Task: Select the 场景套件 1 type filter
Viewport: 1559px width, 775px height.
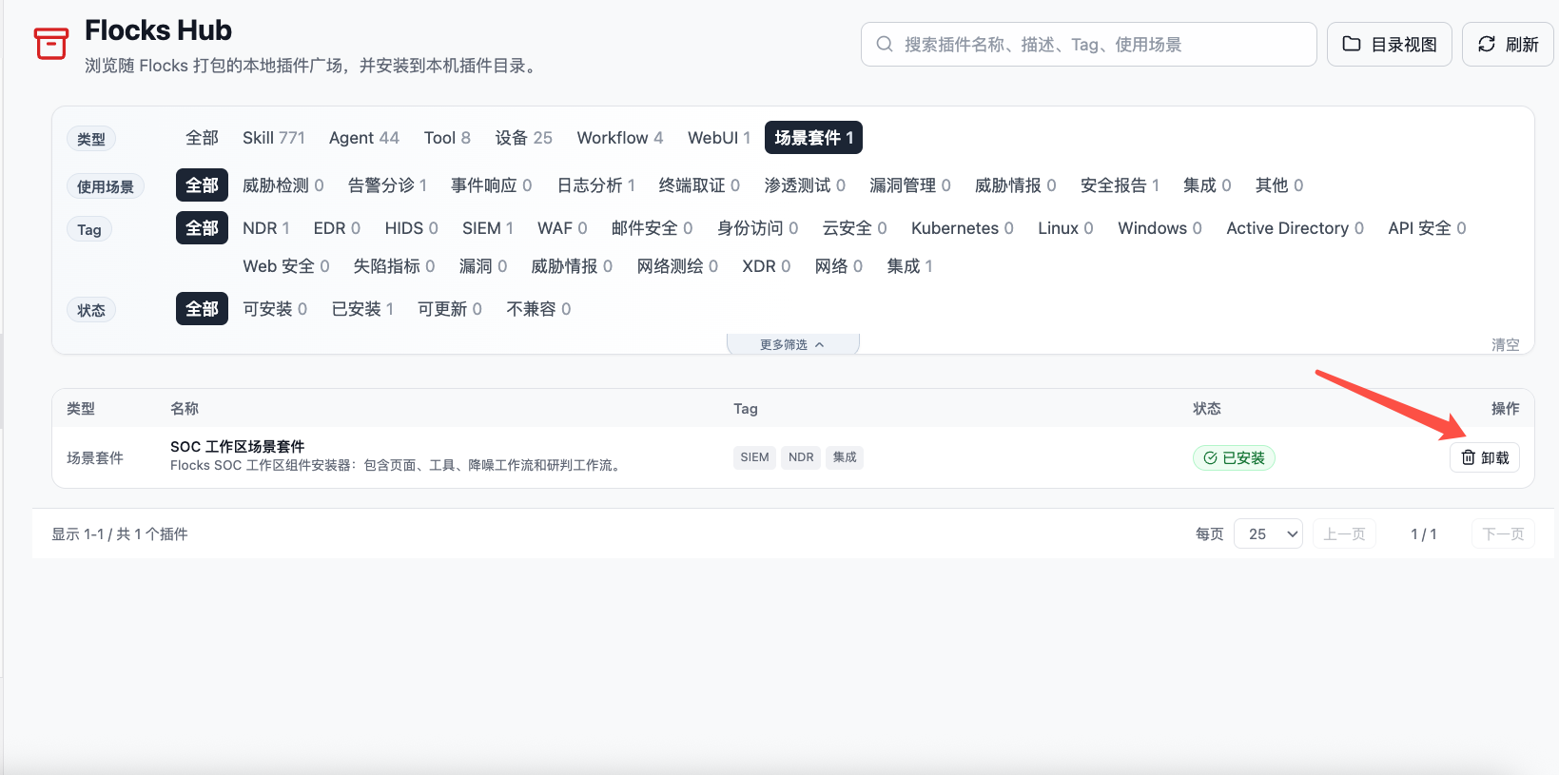Action: point(813,138)
